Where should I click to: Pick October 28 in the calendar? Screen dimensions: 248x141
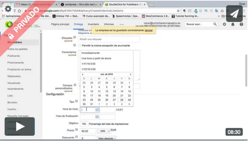pyautogui.click(x=122, y=100)
